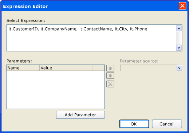189x133 pixels.
Task: Move parameter up with the up arrow button
Action: coord(110,68)
